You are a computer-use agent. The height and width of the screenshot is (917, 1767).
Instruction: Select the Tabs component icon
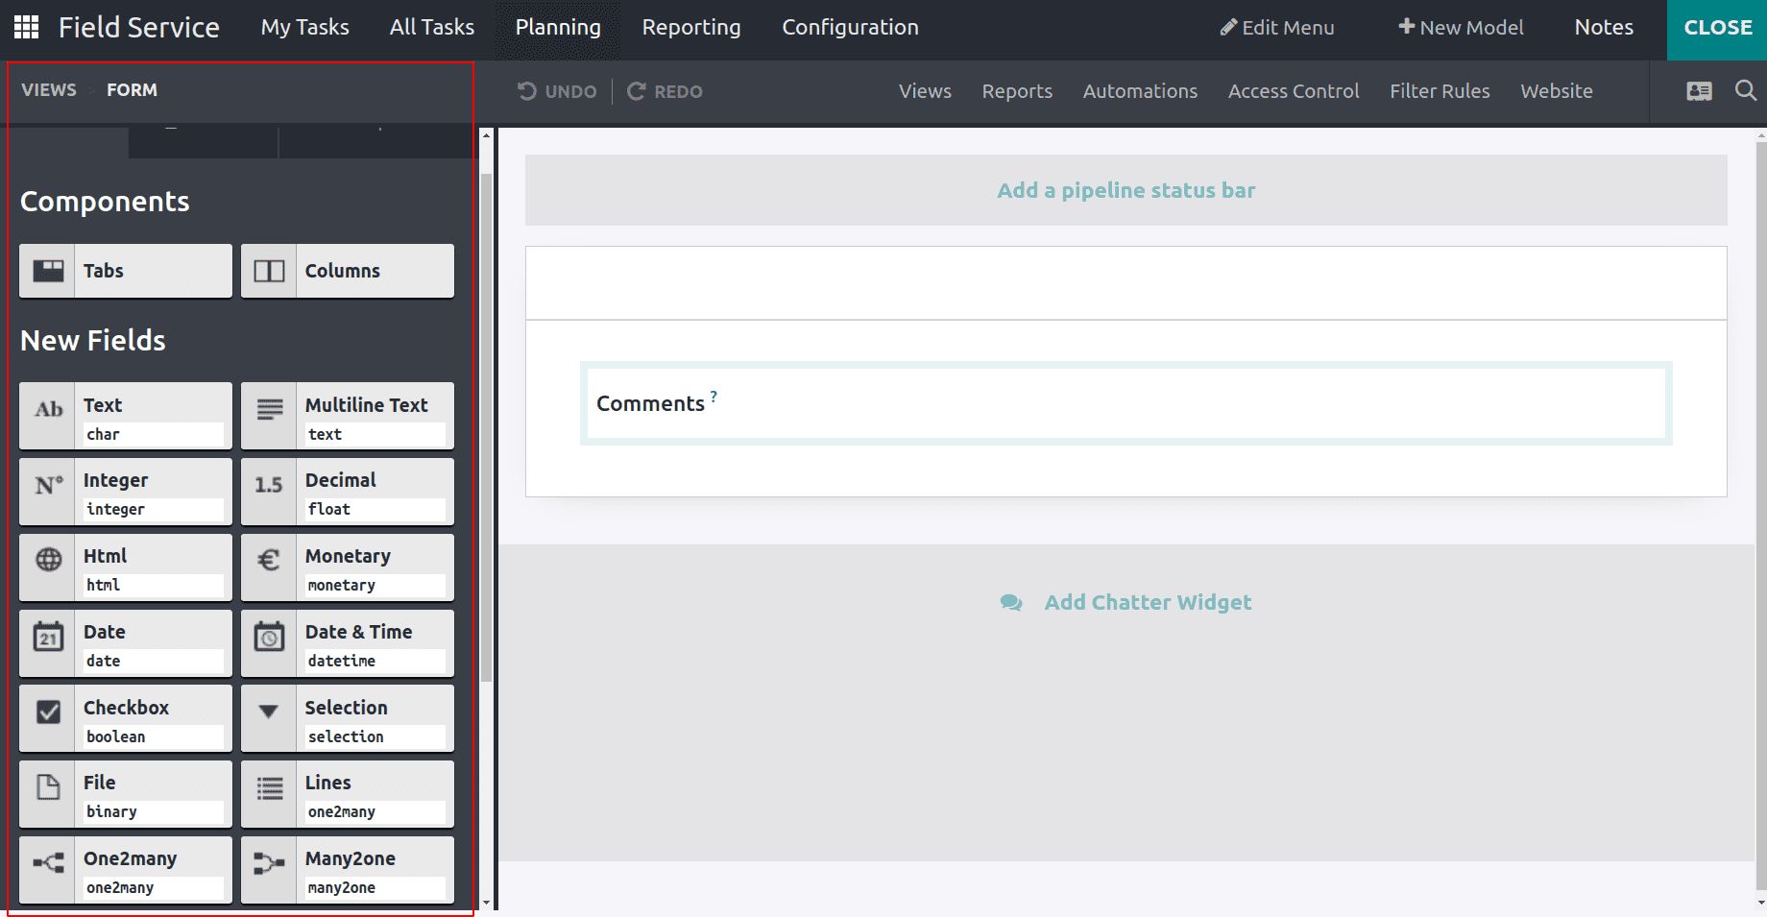[x=48, y=271]
